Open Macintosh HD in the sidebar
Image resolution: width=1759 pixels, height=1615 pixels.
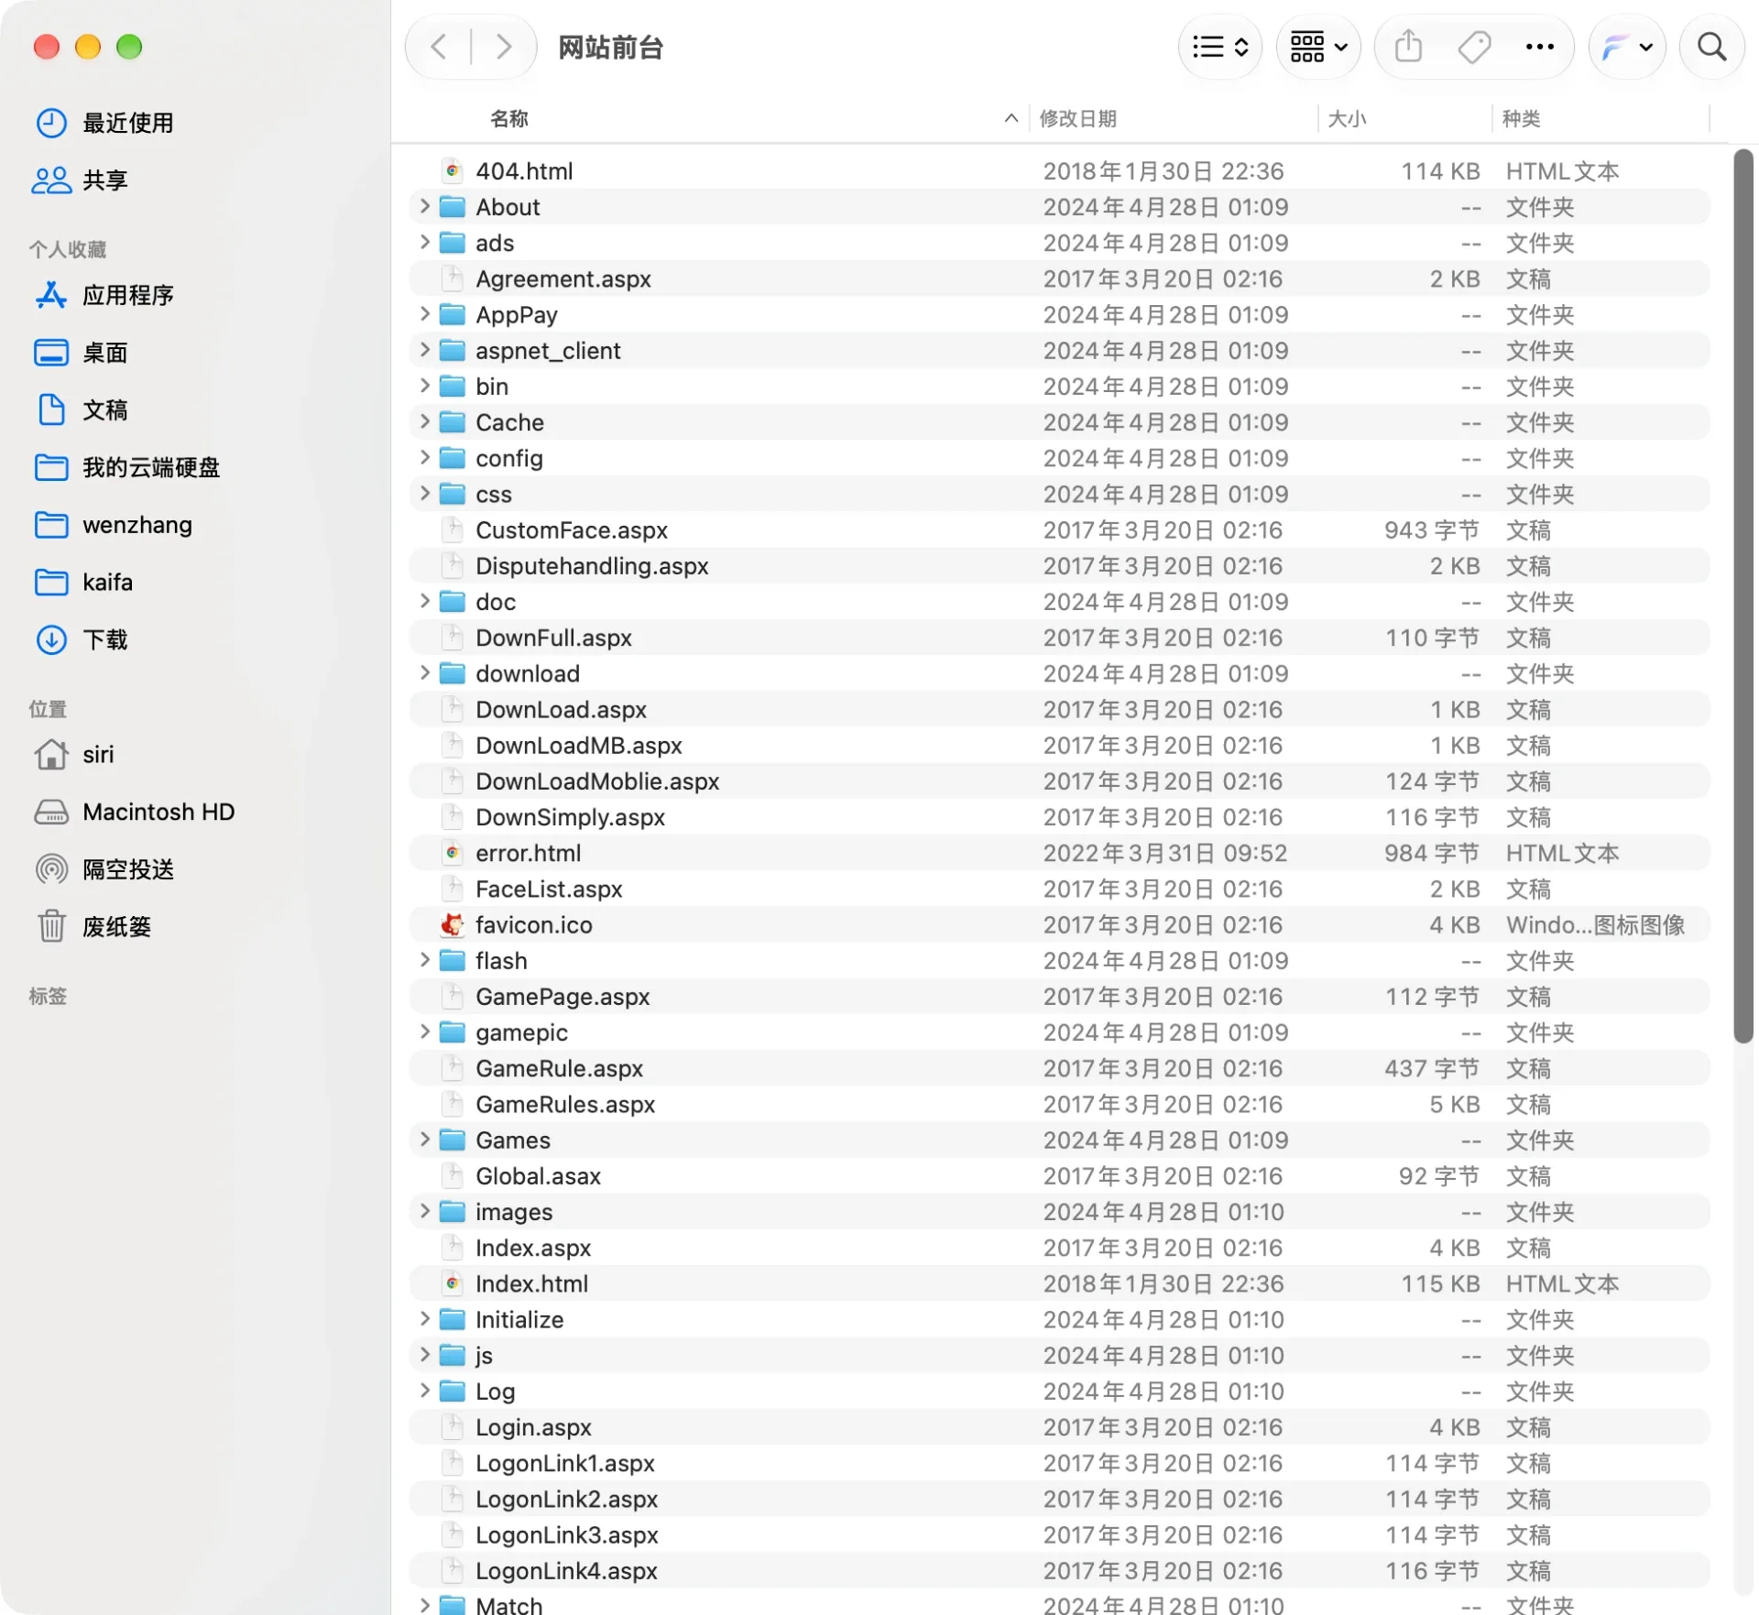point(136,812)
